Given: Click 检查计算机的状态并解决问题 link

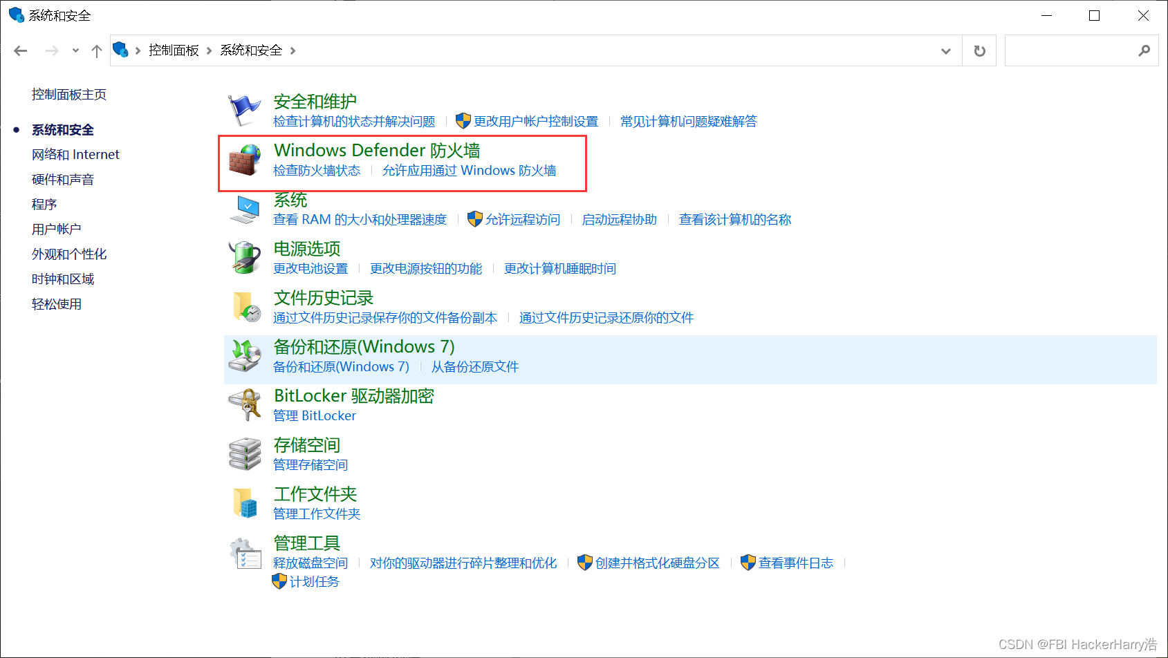Looking at the screenshot, I should [354, 122].
